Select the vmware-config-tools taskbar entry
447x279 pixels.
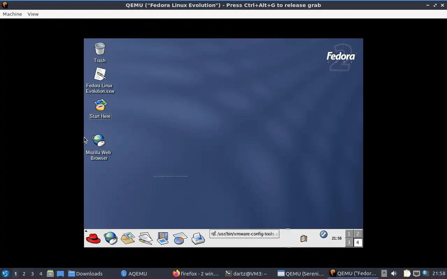pos(244,234)
